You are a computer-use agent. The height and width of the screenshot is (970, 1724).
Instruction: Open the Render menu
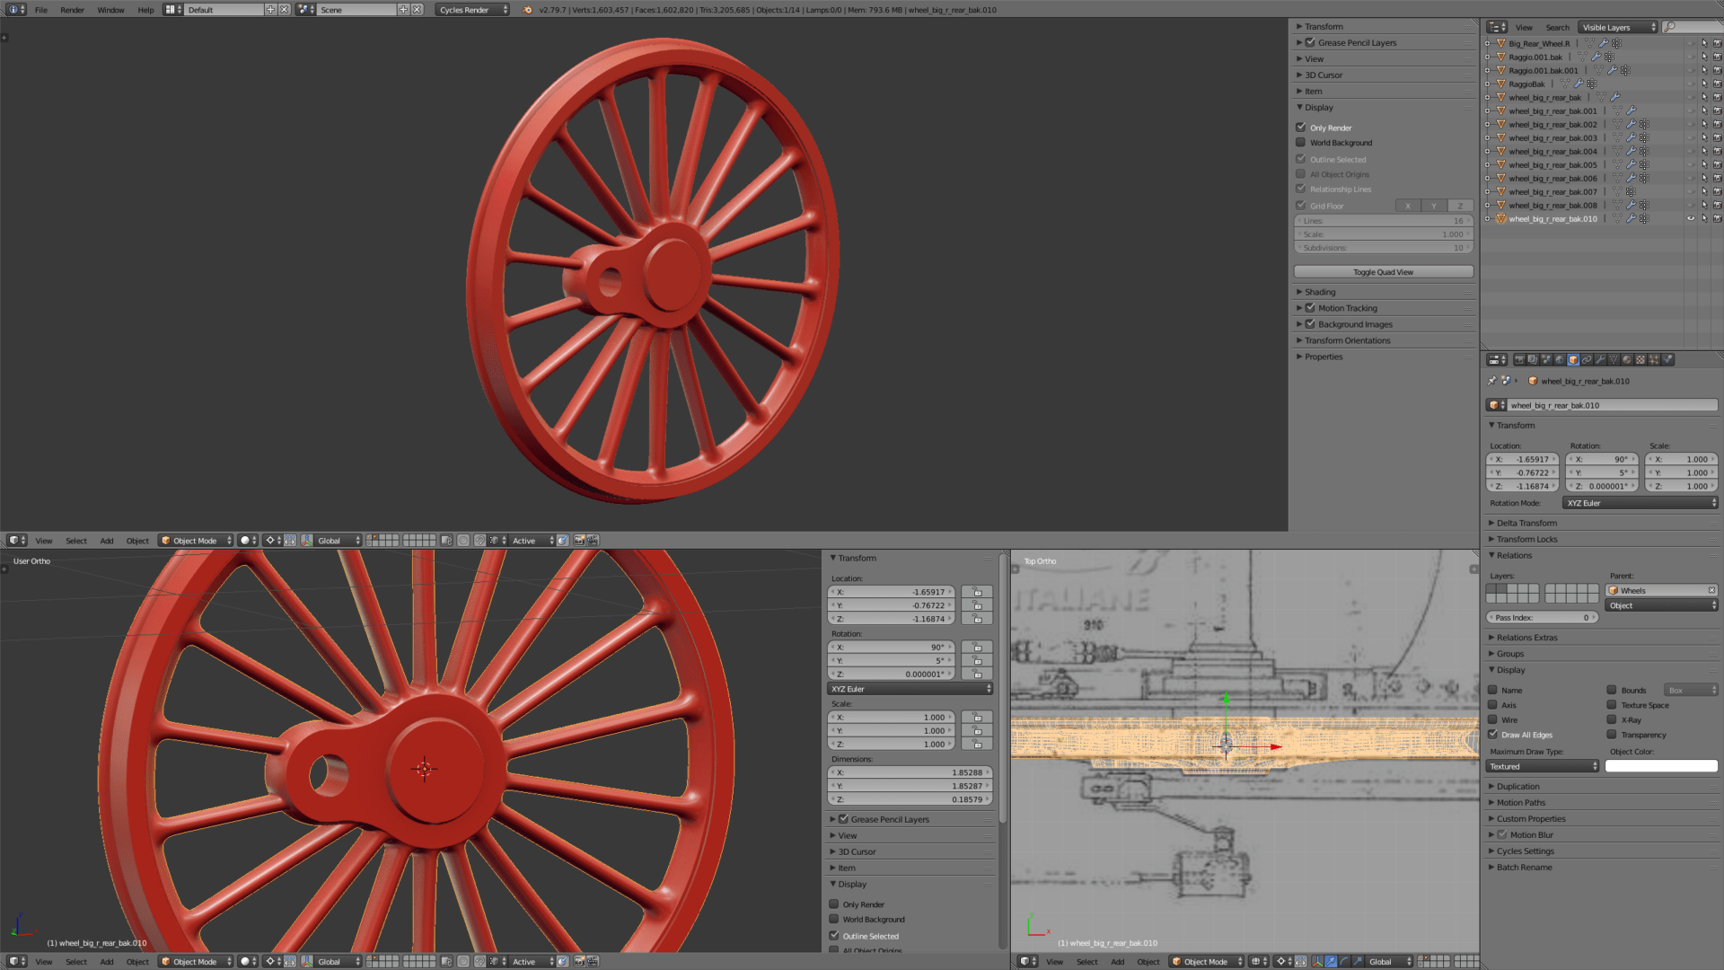tap(73, 10)
